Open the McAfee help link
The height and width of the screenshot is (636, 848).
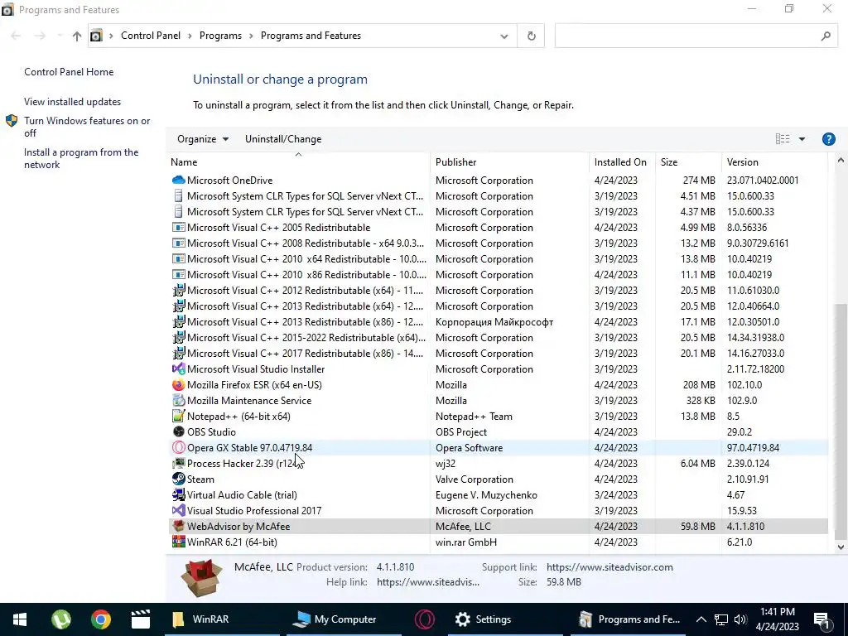428,582
